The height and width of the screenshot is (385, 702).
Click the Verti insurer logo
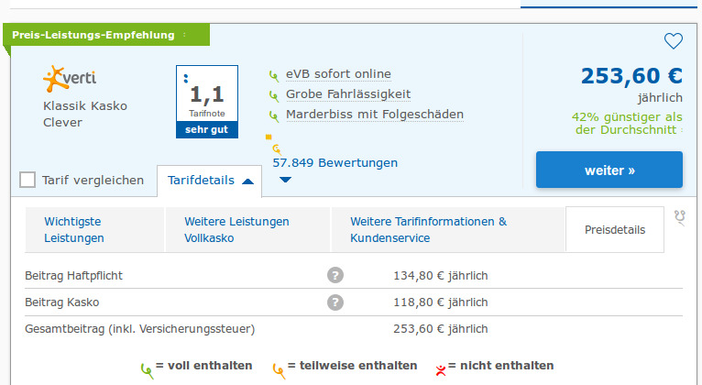pos(70,80)
